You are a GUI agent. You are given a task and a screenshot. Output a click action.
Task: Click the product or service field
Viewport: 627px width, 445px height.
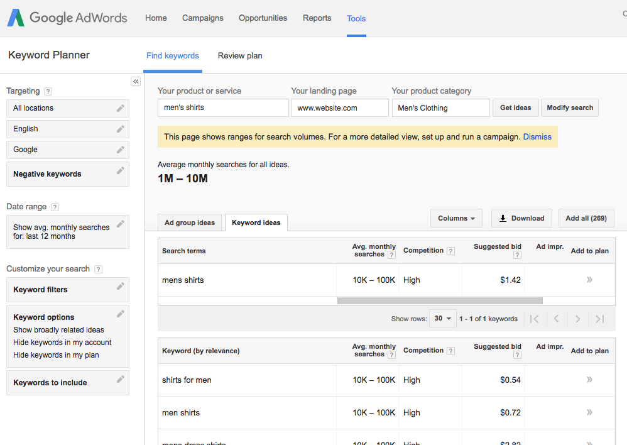[223, 107]
